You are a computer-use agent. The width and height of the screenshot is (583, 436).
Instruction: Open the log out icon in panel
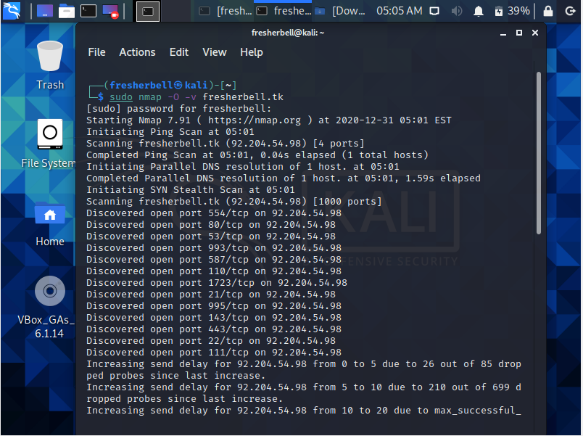[570, 11]
